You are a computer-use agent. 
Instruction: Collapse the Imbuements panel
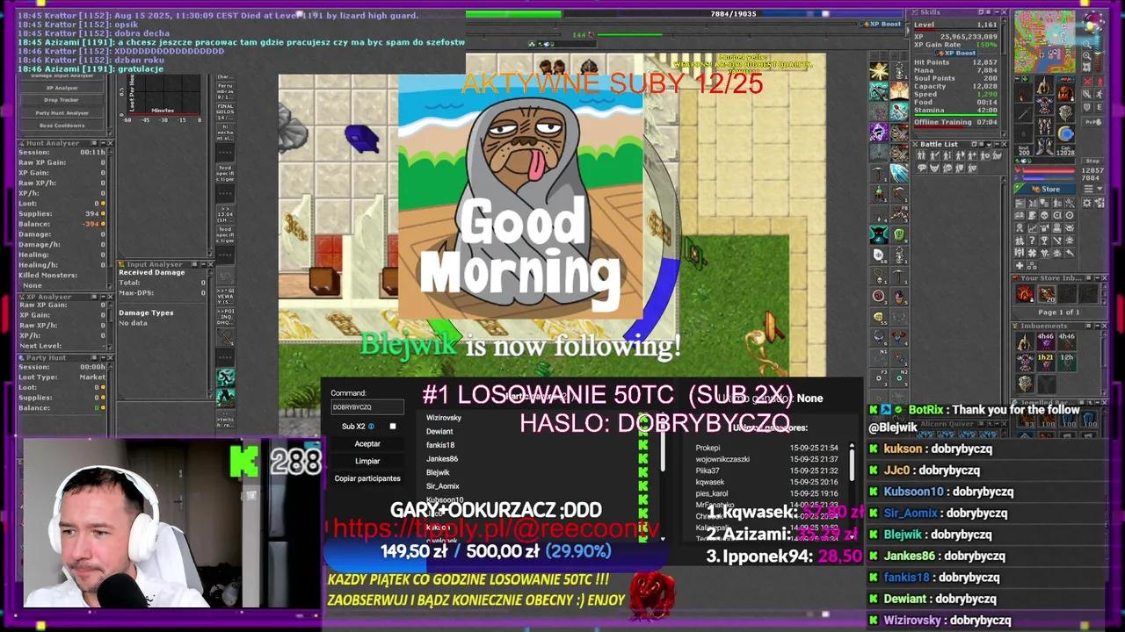[x=1097, y=326]
